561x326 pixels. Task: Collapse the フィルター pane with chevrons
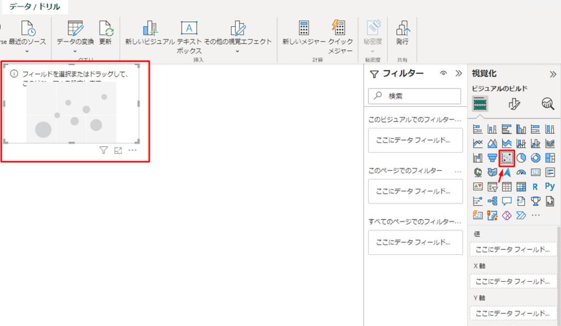click(459, 73)
